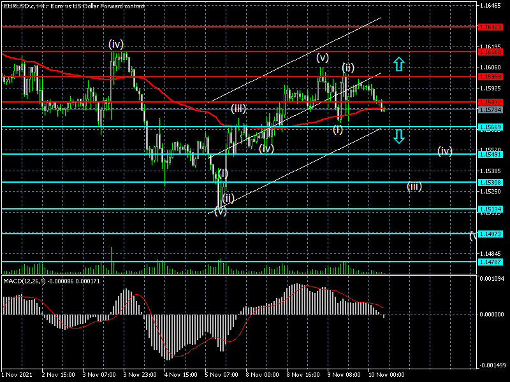Screen dimensions: 510x382
Task: Click the cyan up arrow marker
Action: point(398,64)
